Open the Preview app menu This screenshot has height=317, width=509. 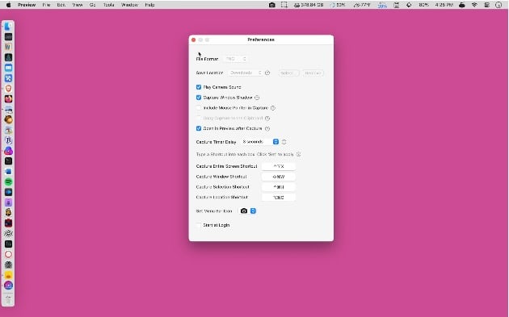tap(27, 5)
